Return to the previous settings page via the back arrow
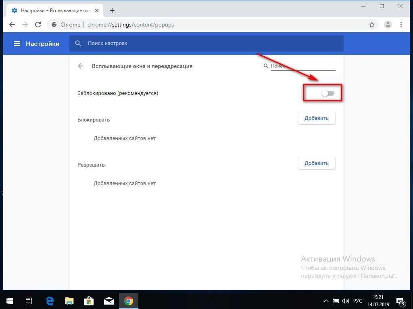The width and height of the screenshot is (413, 309). 81,66
